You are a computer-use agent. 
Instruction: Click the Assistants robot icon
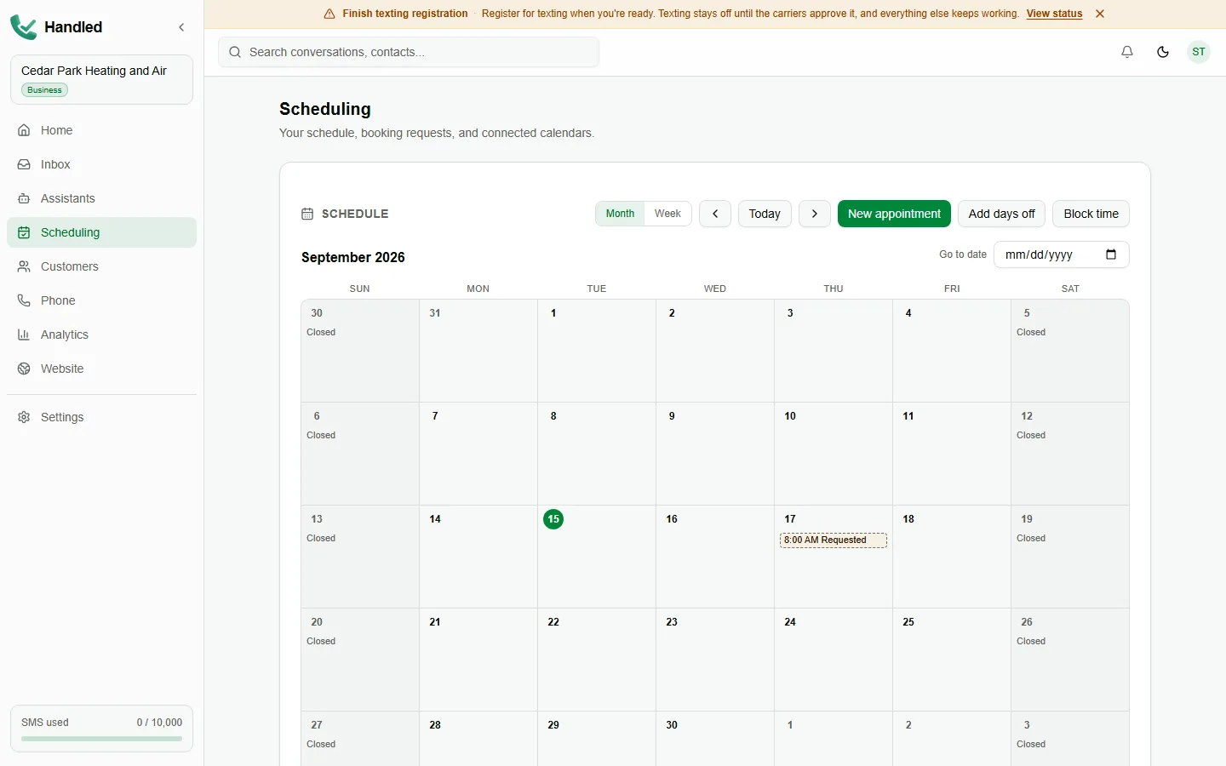pos(24,198)
